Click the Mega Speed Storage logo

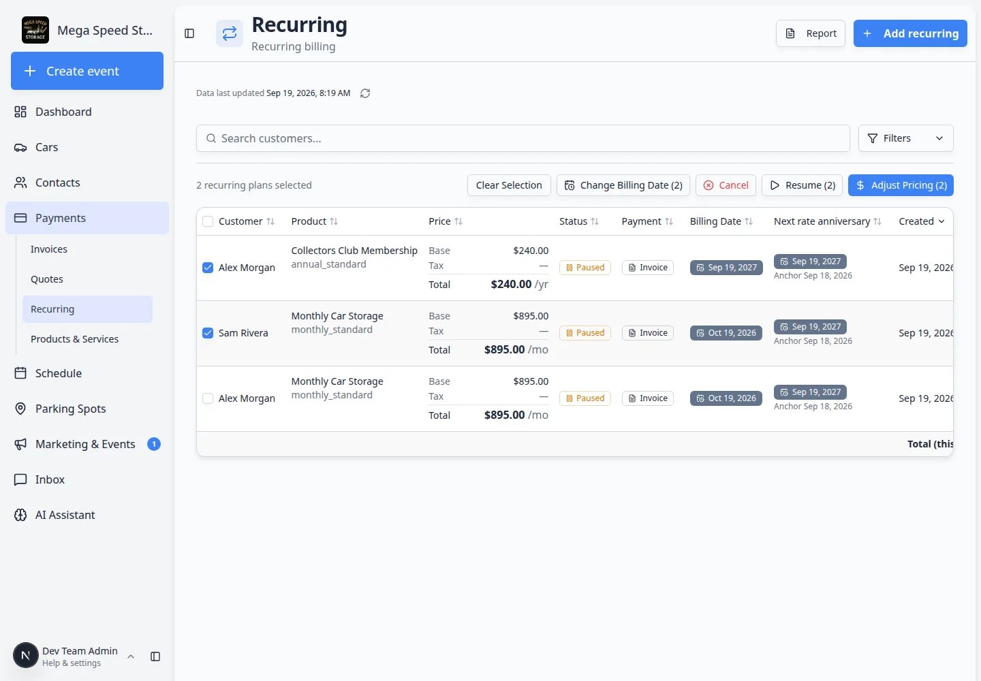point(35,30)
